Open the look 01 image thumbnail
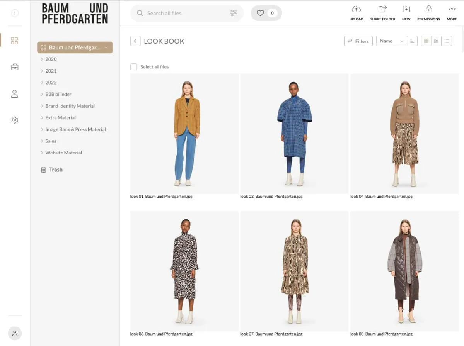Viewport: 464px width, 346px height. 184,134
